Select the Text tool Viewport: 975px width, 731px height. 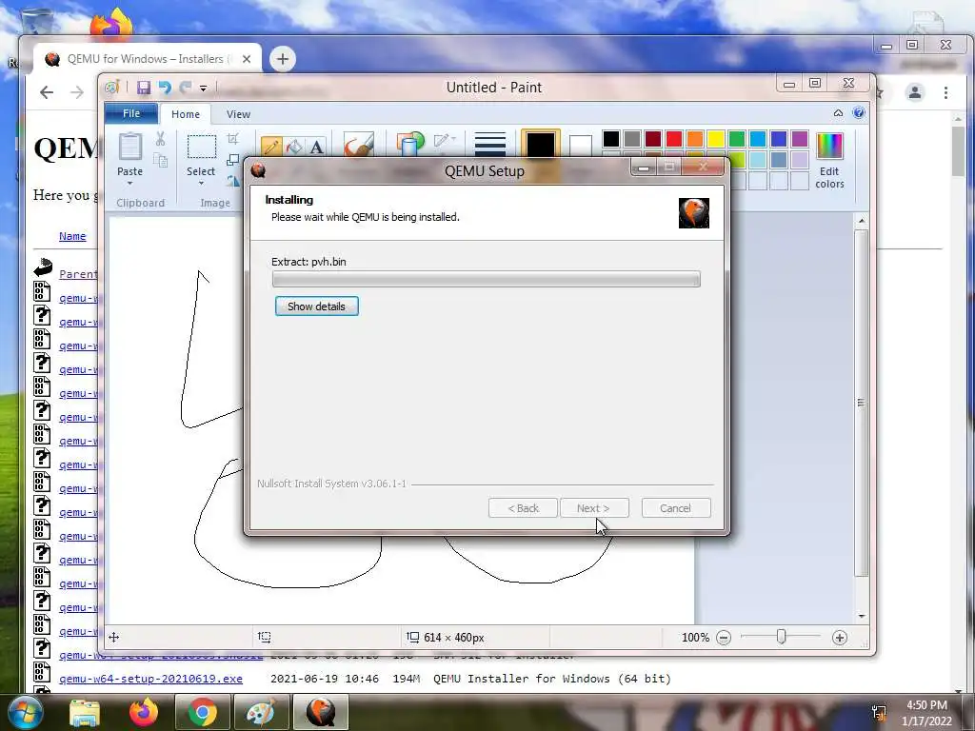coord(317,147)
